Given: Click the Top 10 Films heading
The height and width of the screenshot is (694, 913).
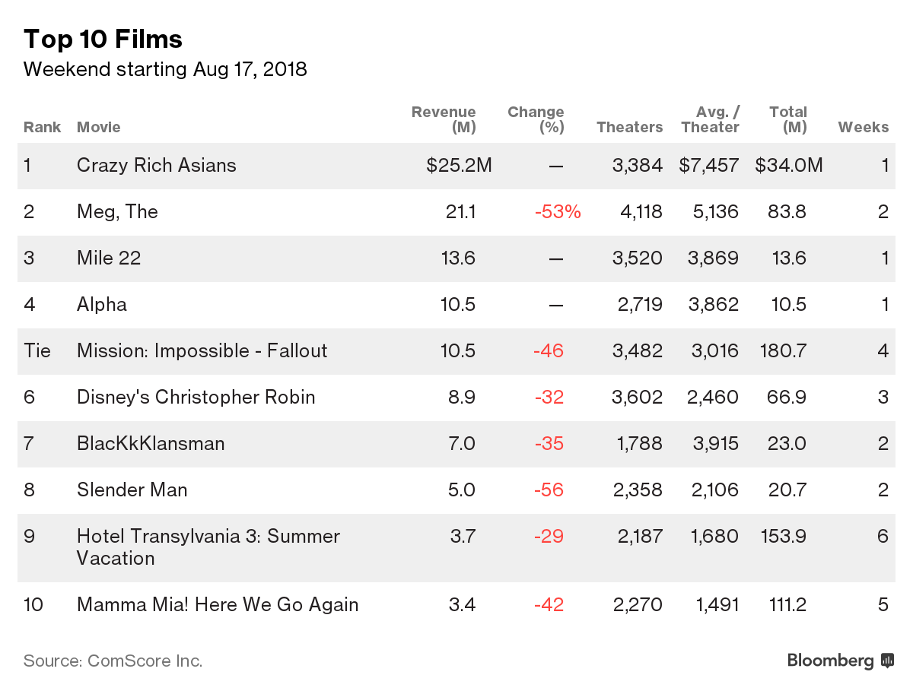Looking at the screenshot, I should click(103, 39).
